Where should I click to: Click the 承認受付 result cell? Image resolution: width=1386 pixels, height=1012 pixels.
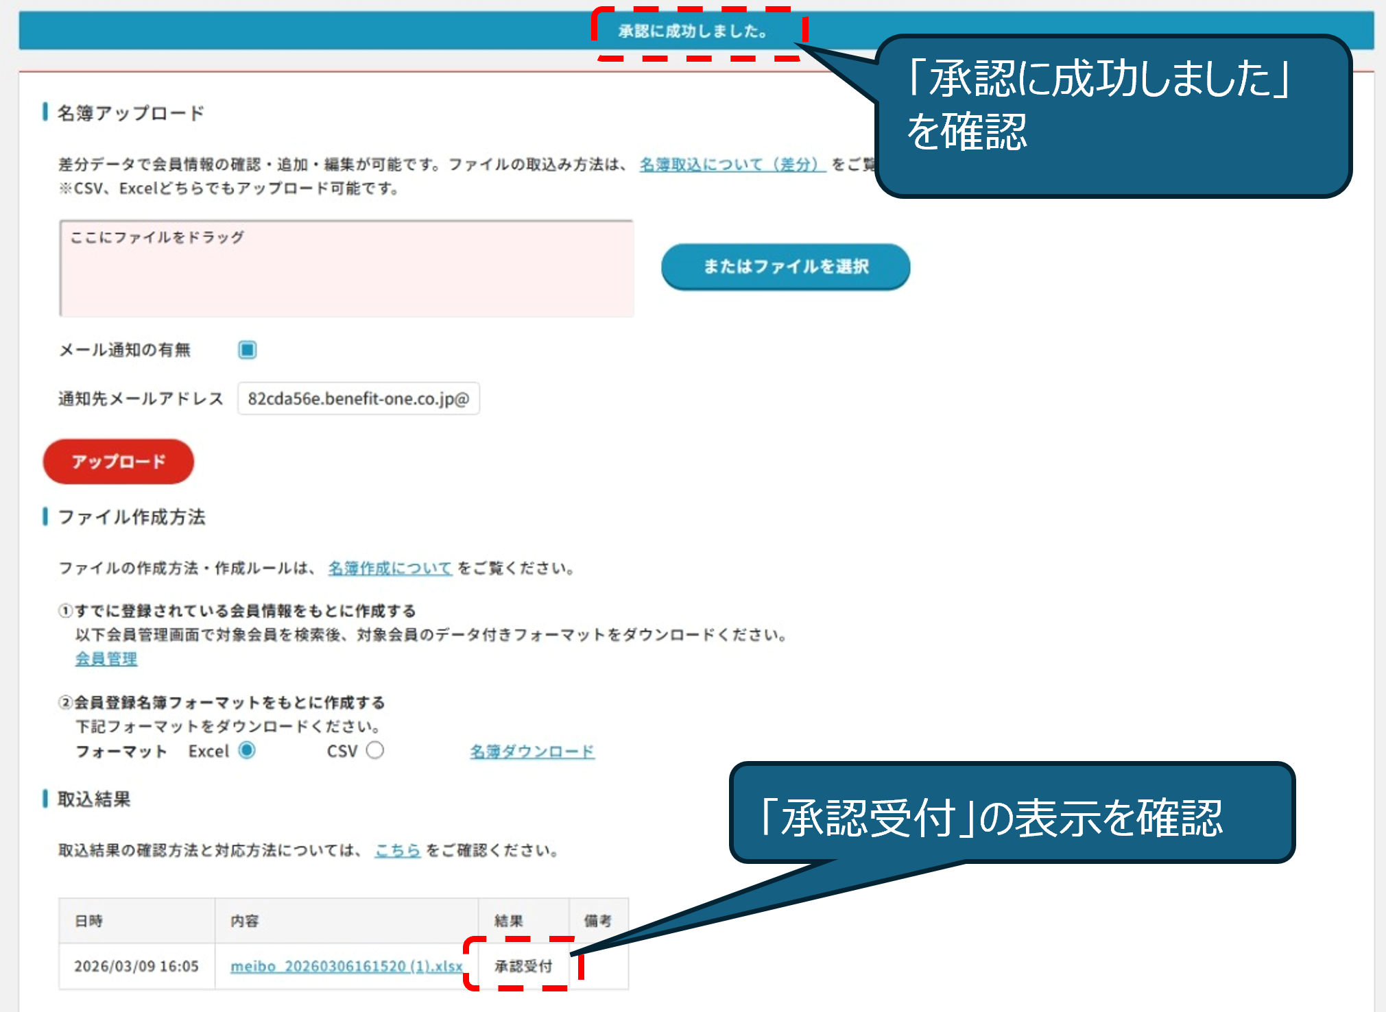(x=523, y=966)
